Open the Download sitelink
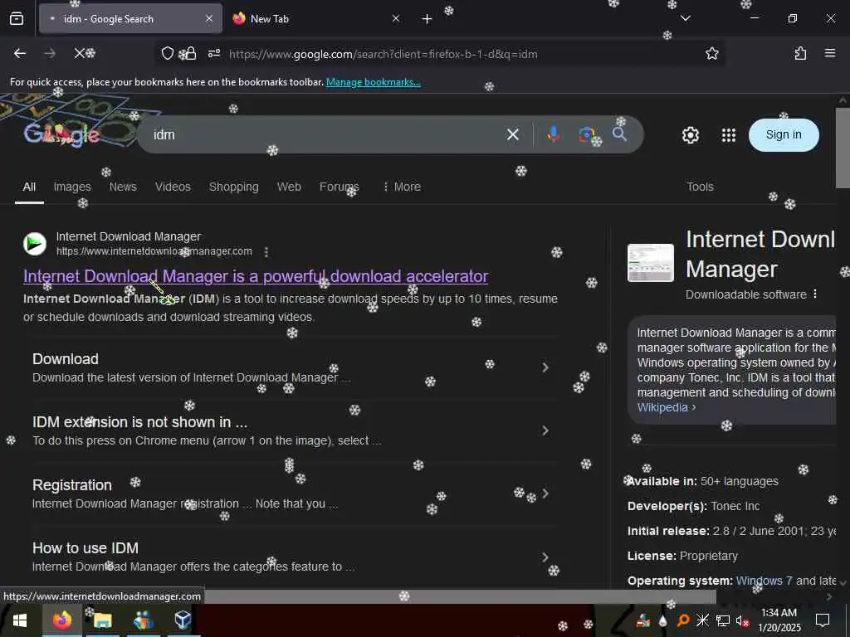This screenshot has height=637, width=850. click(x=66, y=359)
